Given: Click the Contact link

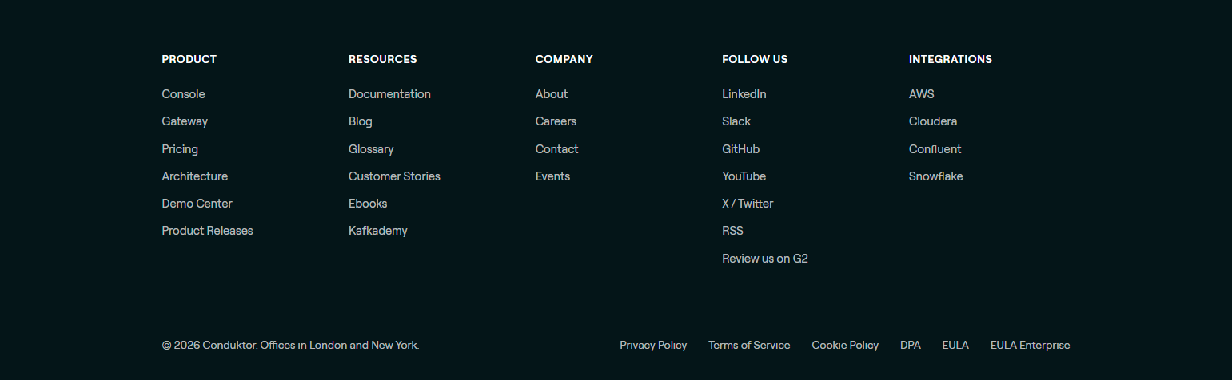Looking at the screenshot, I should [556, 149].
